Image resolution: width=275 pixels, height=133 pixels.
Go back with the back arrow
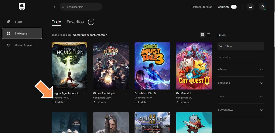click(55, 7)
